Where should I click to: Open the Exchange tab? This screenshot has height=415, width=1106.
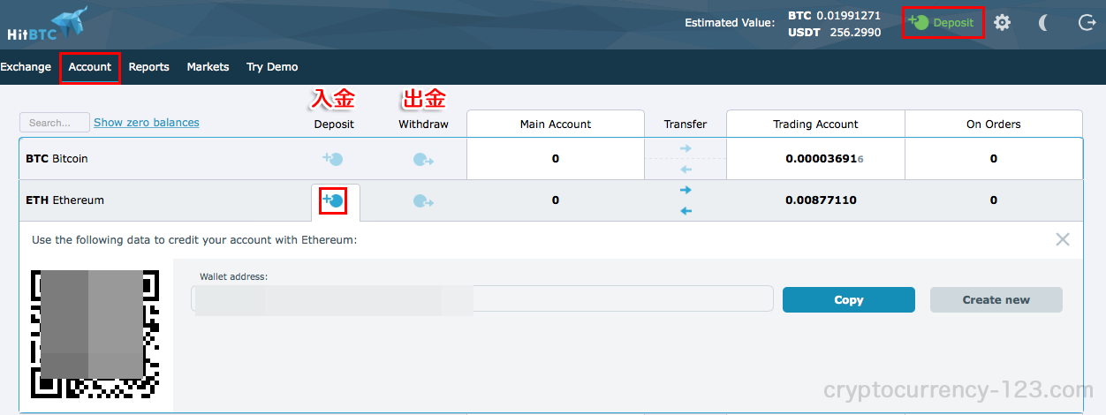26,67
